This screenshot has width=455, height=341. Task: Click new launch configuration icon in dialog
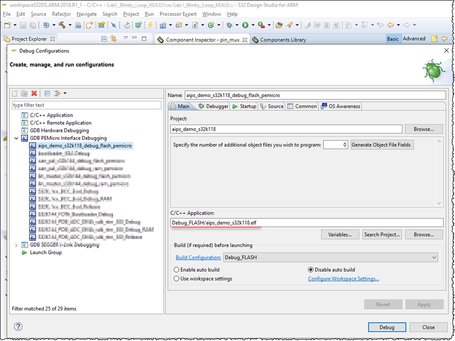click(15, 93)
